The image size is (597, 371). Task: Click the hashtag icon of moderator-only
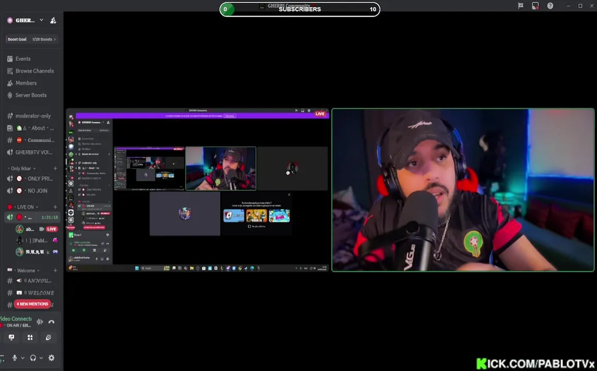coord(10,116)
